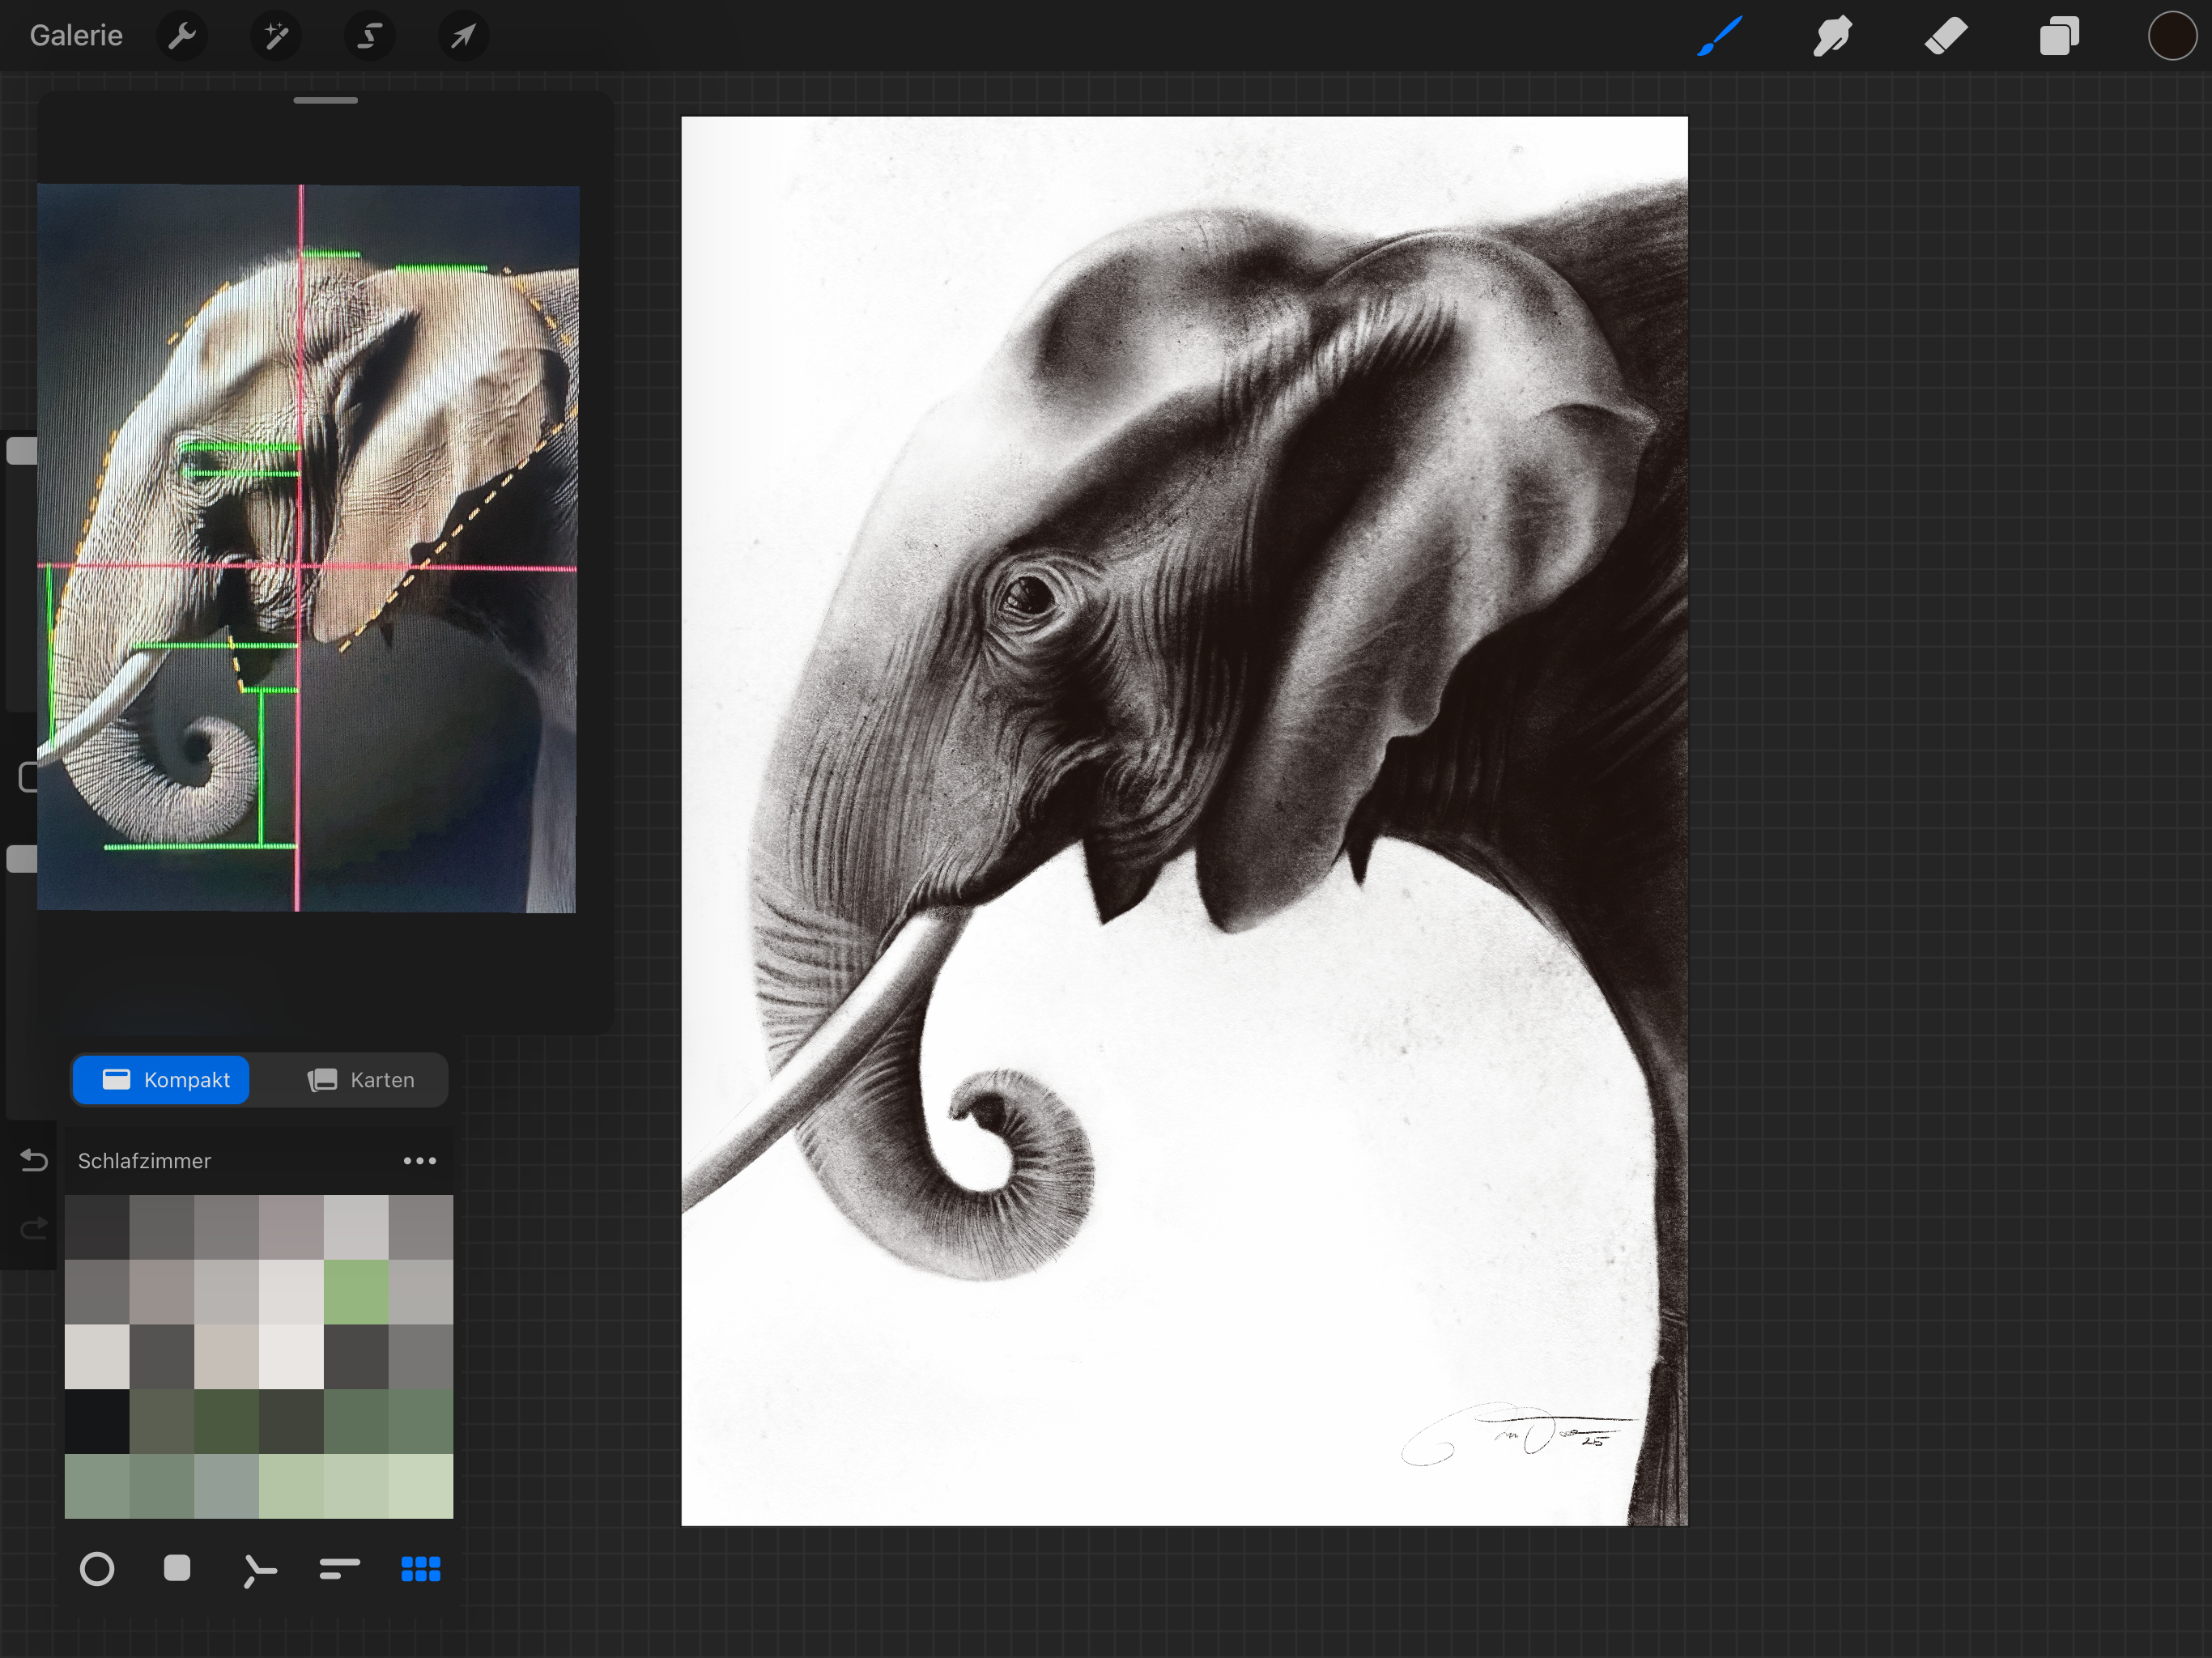The height and width of the screenshot is (1658, 2212).
Task: Select the Brush tool
Action: [1719, 37]
